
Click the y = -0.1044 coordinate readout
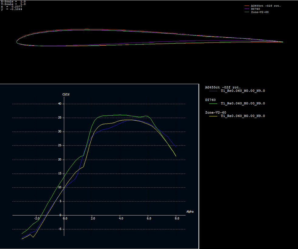(12, 9)
